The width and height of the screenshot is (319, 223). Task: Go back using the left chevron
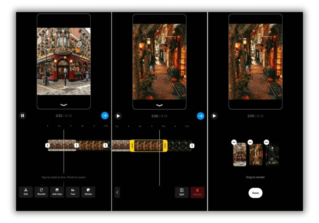pos(117,192)
